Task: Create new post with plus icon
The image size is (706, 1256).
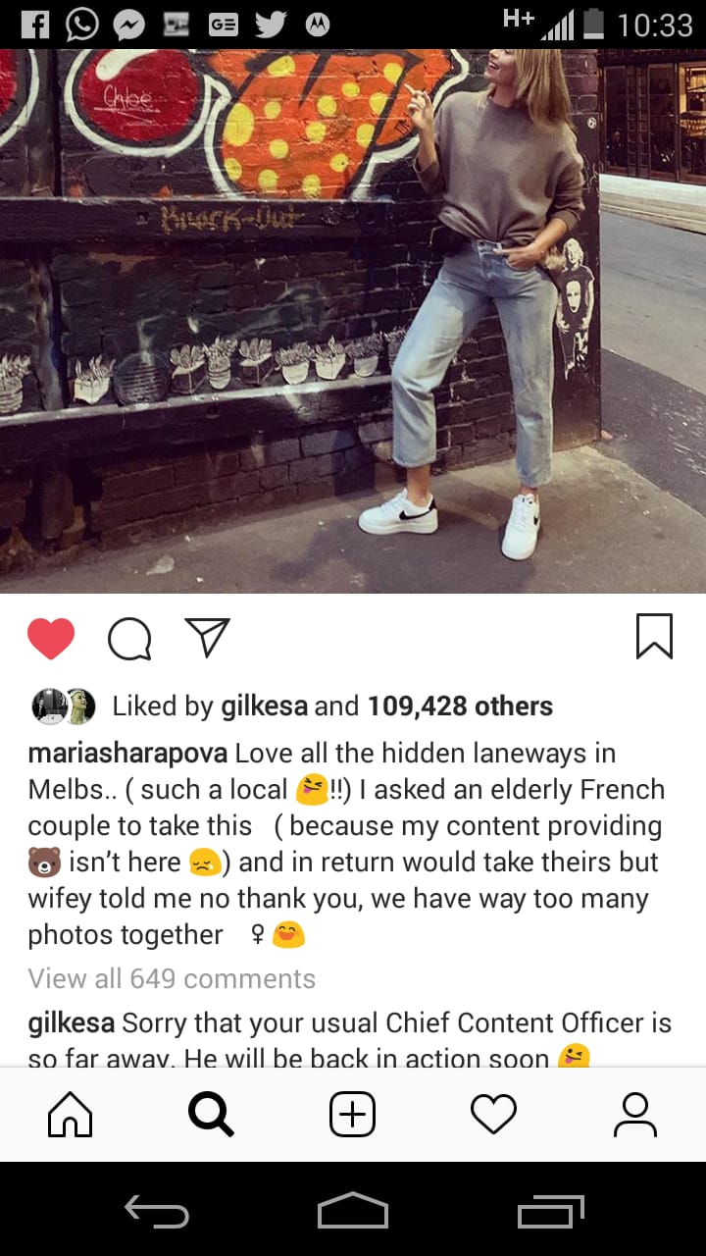Action: pos(352,1115)
